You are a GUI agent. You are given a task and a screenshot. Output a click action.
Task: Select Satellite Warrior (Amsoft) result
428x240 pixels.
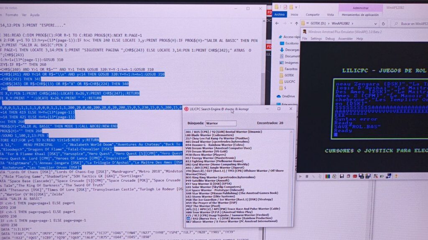coord(207,180)
